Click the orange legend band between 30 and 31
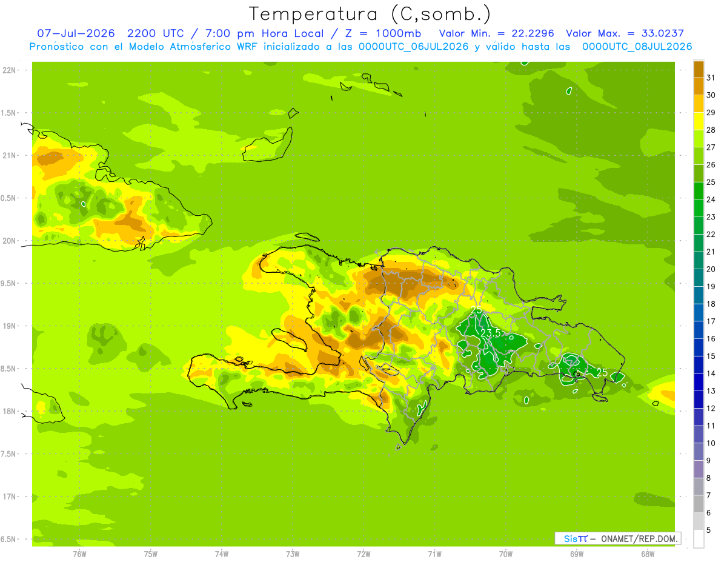 pyautogui.click(x=699, y=86)
